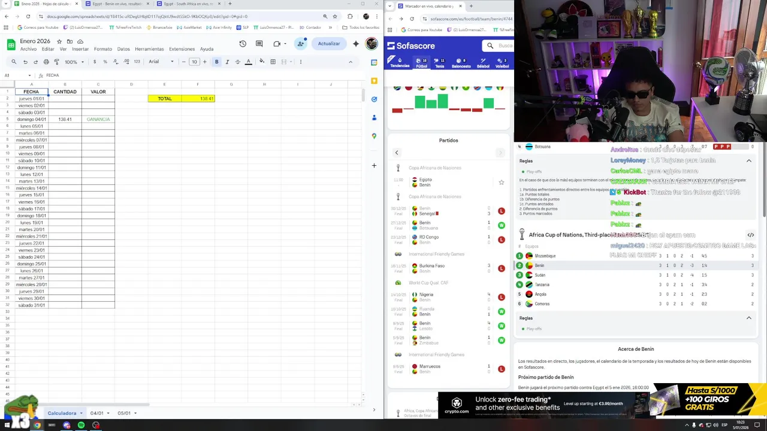767x431 pixels.
Task: Open the Herramientas menu
Action: coord(149,49)
